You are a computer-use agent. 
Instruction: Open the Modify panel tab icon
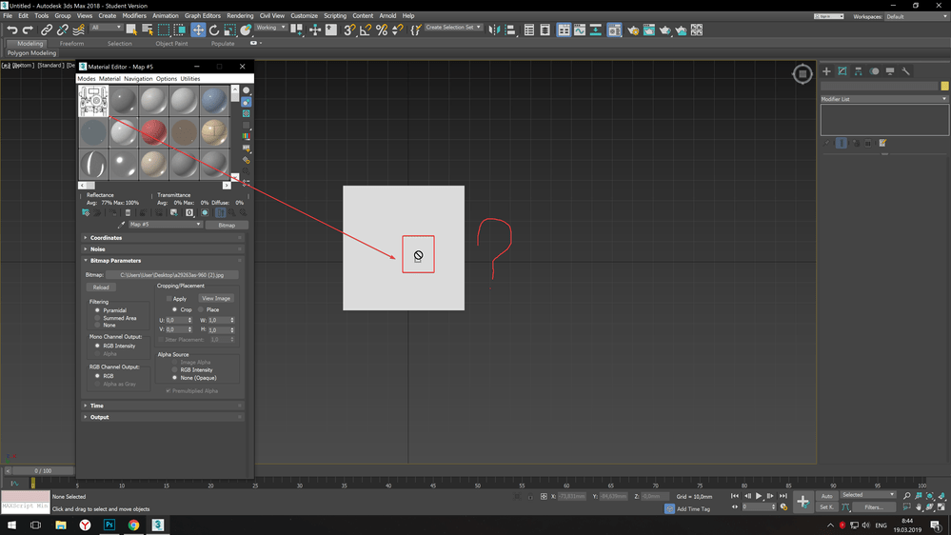(x=842, y=71)
